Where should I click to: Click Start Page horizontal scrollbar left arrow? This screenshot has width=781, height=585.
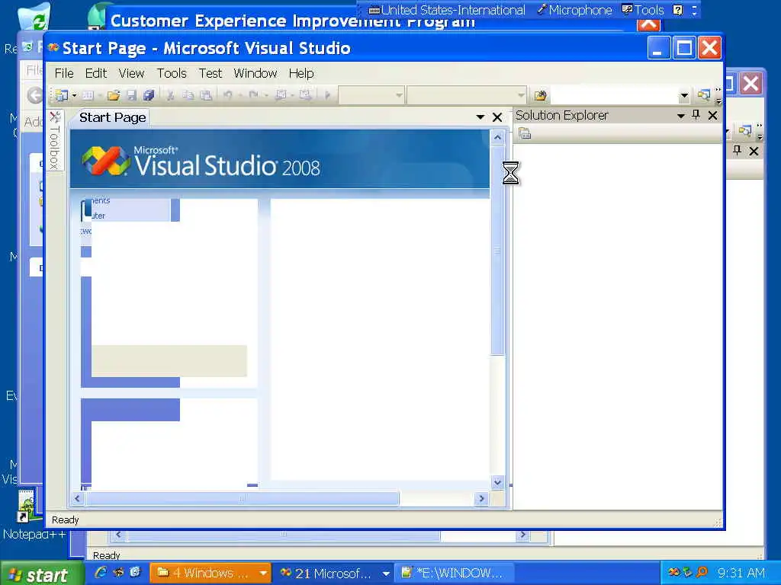click(77, 498)
